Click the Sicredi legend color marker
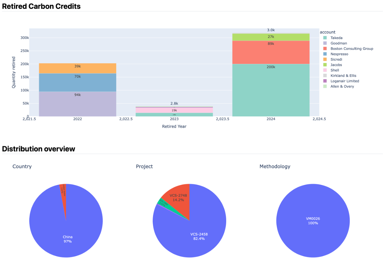The image size is (390, 268). (x=325, y=60)
